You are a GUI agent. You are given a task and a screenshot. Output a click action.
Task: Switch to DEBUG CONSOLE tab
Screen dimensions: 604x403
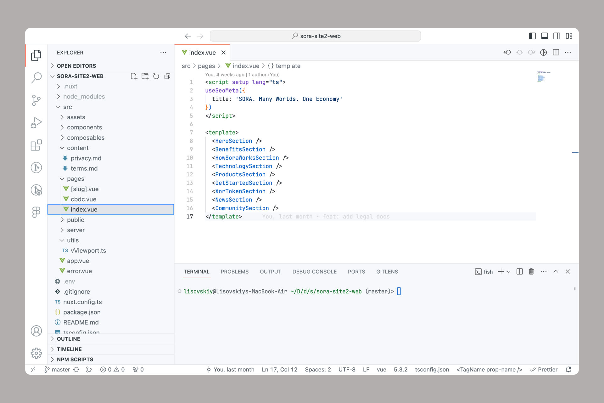click(314, 271)
